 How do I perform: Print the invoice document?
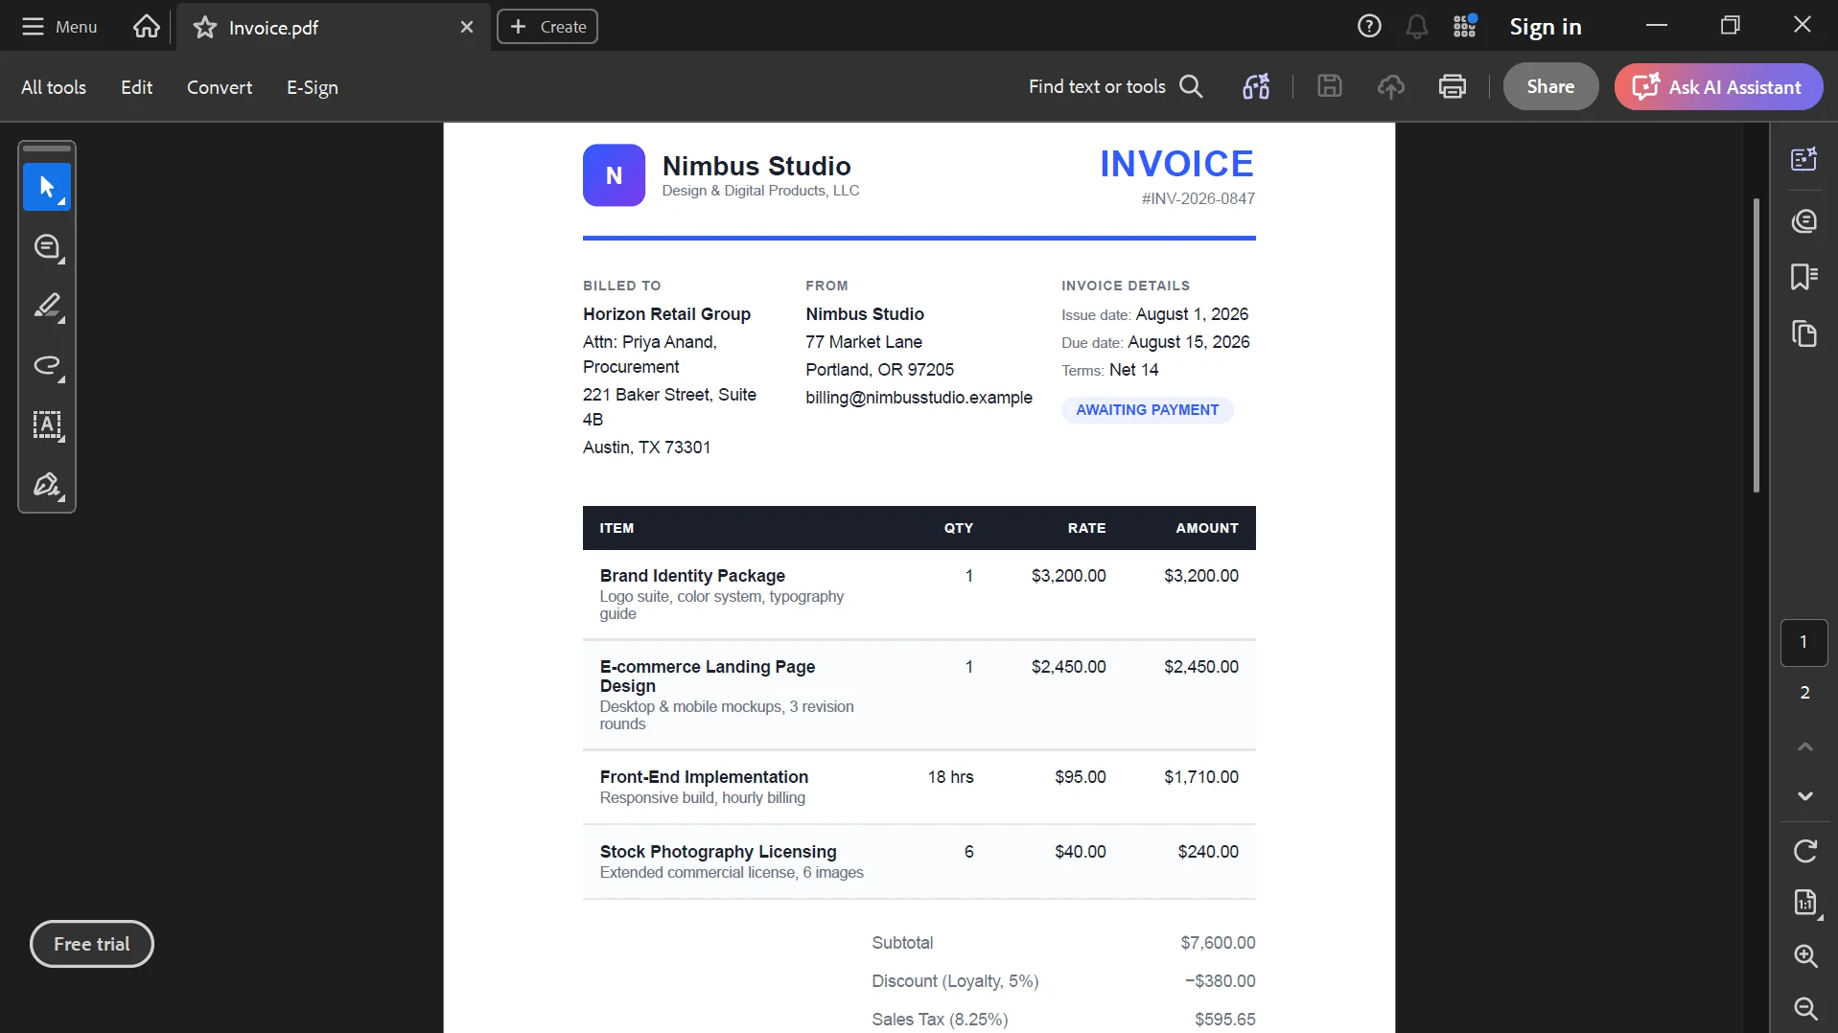1453,86
